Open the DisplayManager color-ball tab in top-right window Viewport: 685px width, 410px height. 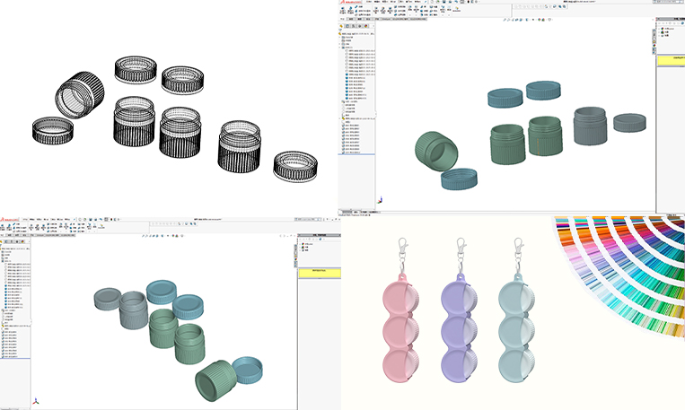tap(365, 26)
